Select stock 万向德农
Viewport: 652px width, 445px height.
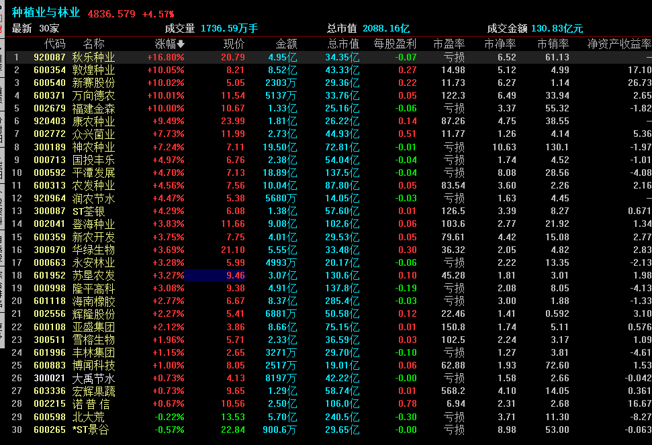[x=93, y=95]
